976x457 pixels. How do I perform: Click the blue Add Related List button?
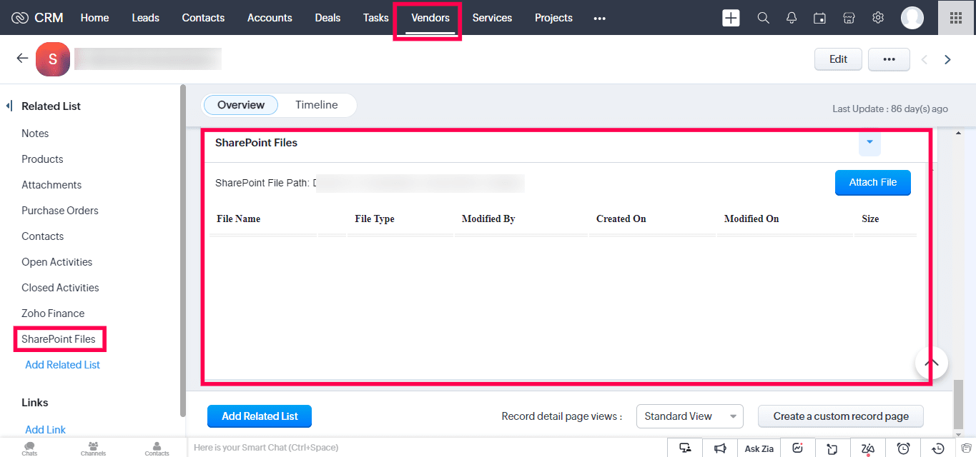260,416
